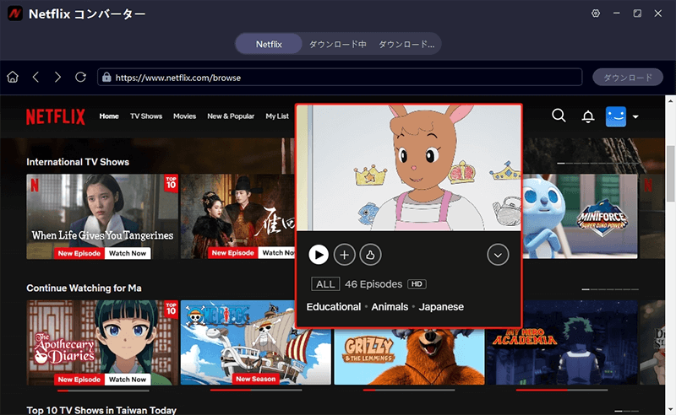Like the previewed show with thumbs up
This screenshot has height=415, width=676.
pos(369,254)
